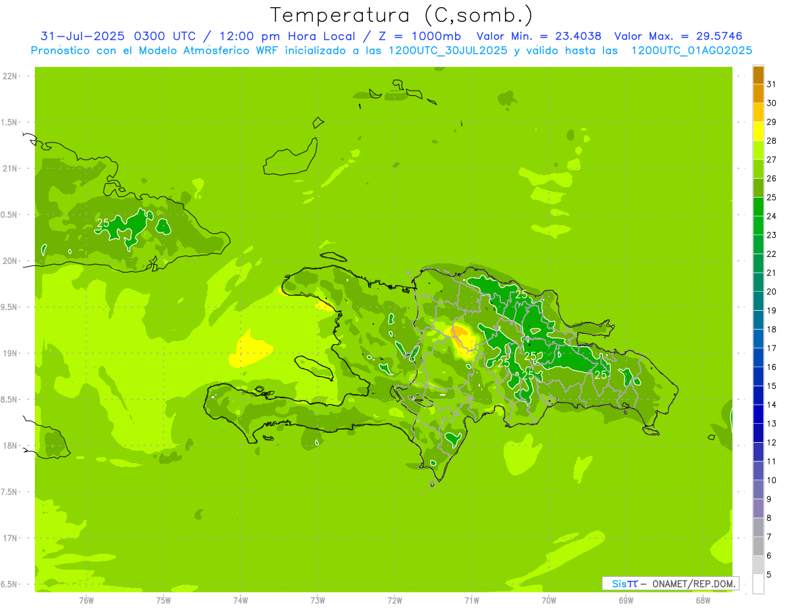The width and height of the screenshot is (789, 609).
Task: Select the gray swatch between 6 and 7
Action: [758, 547]
